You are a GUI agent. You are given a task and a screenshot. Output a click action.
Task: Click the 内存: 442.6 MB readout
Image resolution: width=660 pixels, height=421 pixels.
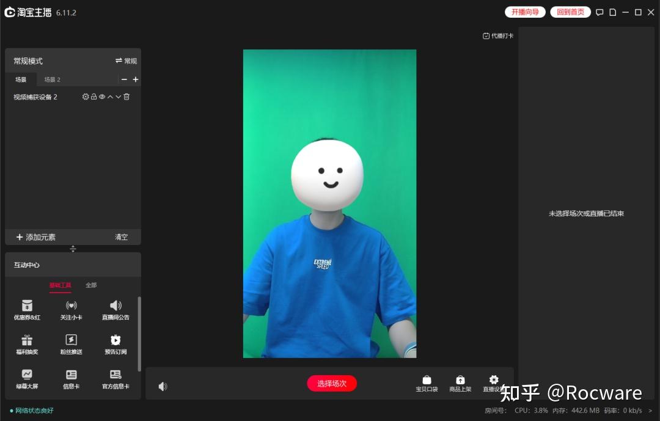click(576, 411)
